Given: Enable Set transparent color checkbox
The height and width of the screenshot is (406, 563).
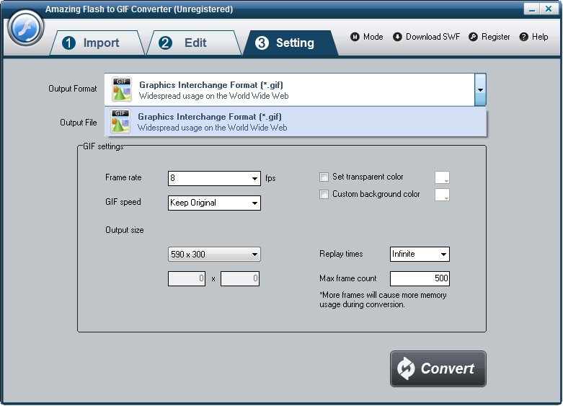Looking at the screenshot, I should (x=324, y=177).
